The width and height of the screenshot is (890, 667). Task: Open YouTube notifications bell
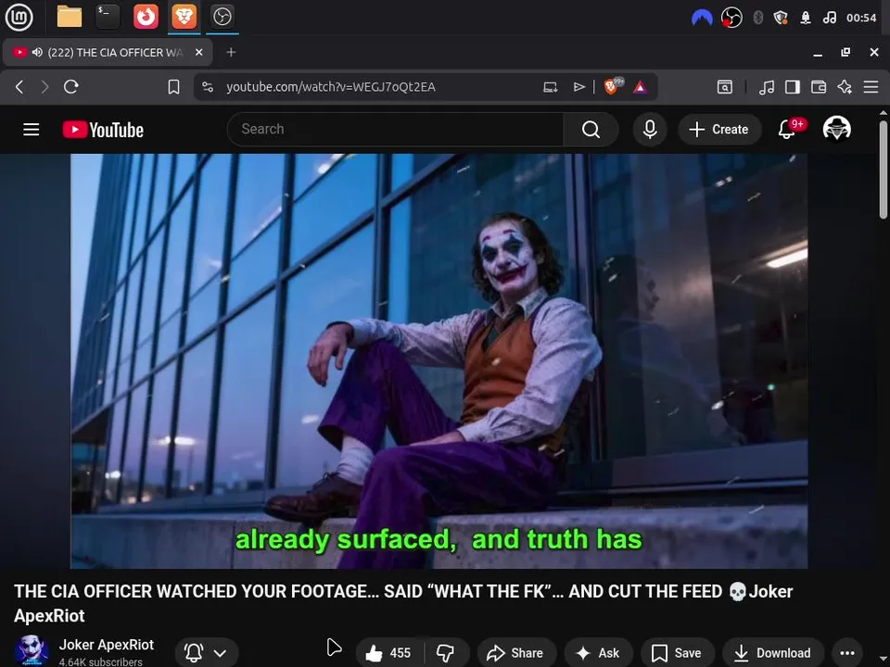pyautogui.click(x=787, y=130)
